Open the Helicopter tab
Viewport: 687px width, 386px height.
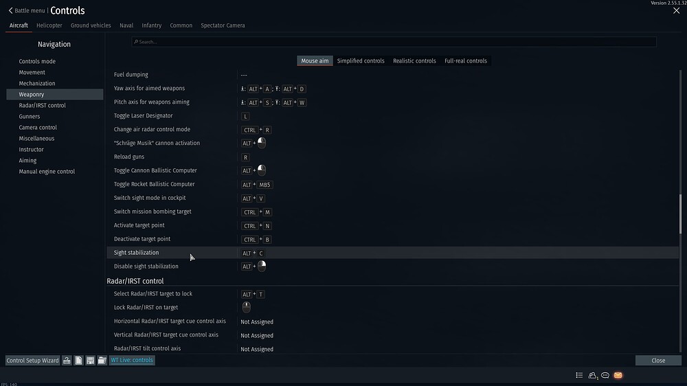click(49, 25)
